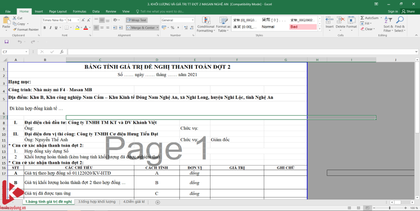Toggle Italic formatting
The width and height of the screenshot is (420, 211).
pos(50,28)
